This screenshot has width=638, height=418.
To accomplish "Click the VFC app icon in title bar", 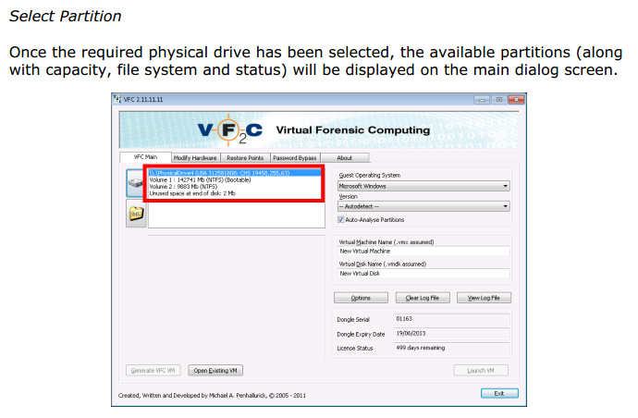I will [x=117, y=99].
